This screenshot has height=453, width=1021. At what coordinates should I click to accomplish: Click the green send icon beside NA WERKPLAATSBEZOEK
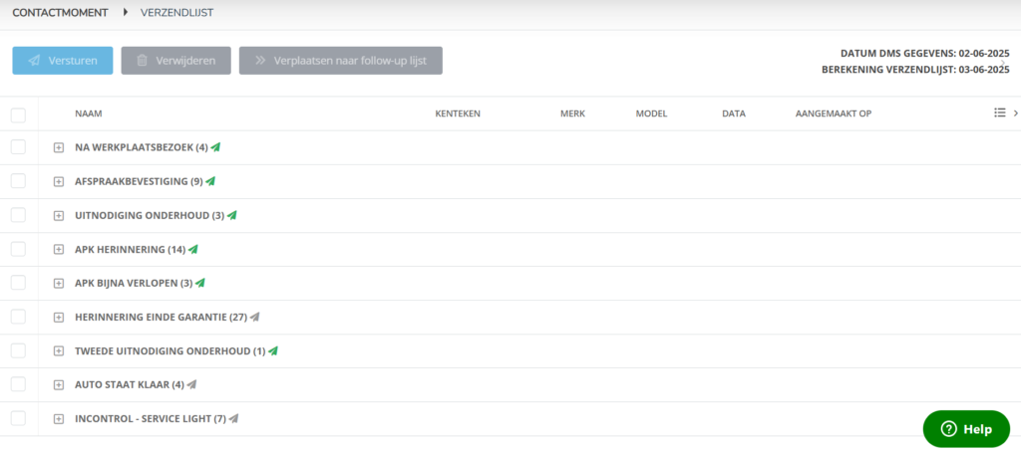215,147
